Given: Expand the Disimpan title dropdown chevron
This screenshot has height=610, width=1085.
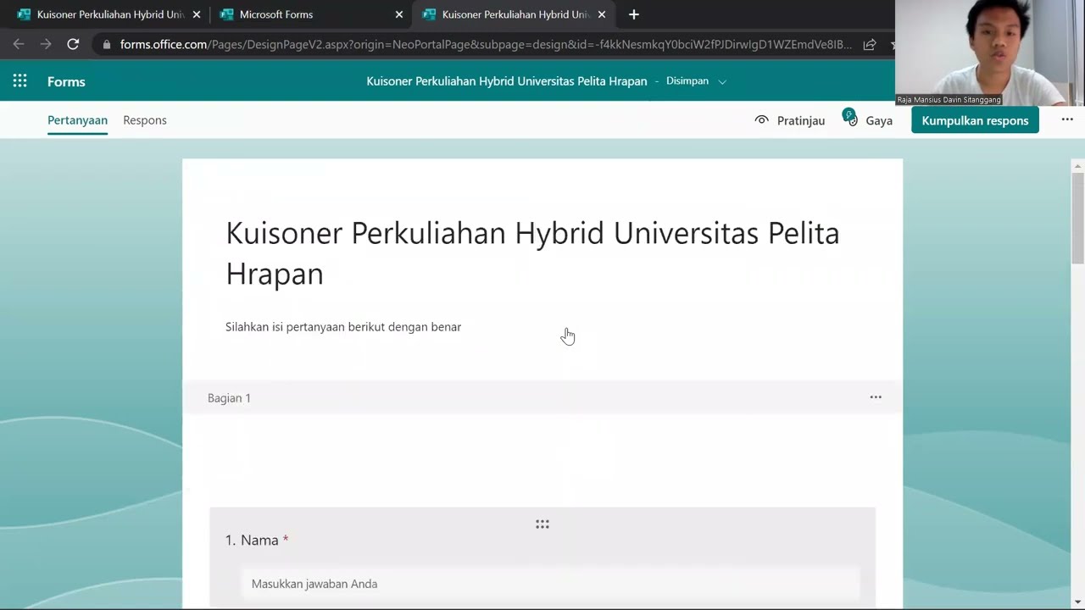Looking at the screenshot, I should coord(722,81).
